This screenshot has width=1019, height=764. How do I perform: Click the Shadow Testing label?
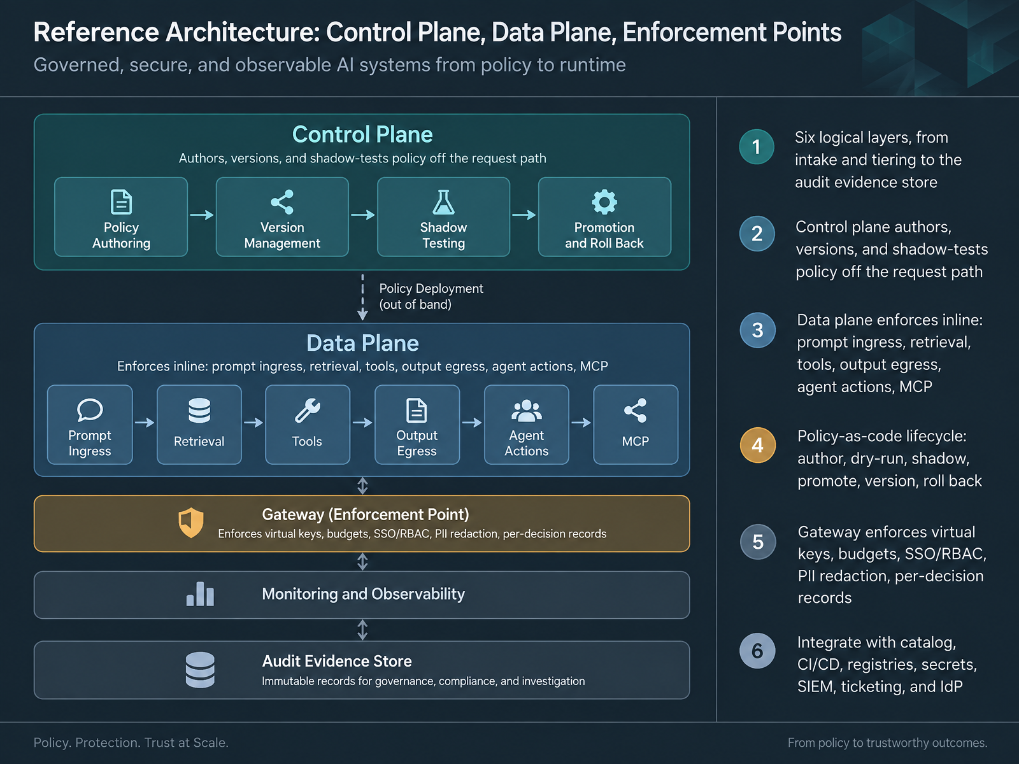pos(443,235)
